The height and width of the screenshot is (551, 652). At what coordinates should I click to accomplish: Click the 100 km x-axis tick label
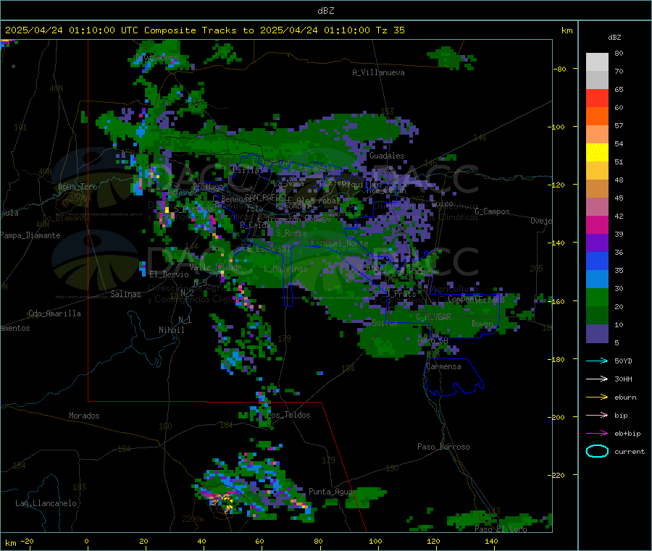(375, 541)
